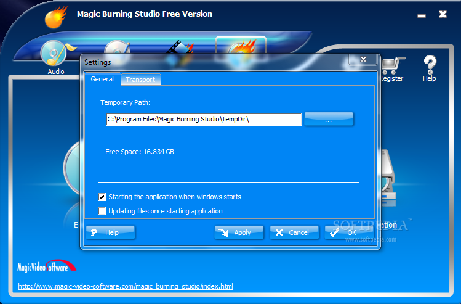The width and height of the screenshot is (461, 304).
Task: Select the General tab
Action: 102,79
